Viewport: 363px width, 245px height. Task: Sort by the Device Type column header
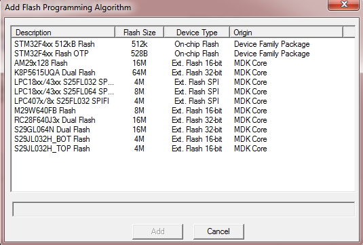pyautogui.click(x=197, y=33)
